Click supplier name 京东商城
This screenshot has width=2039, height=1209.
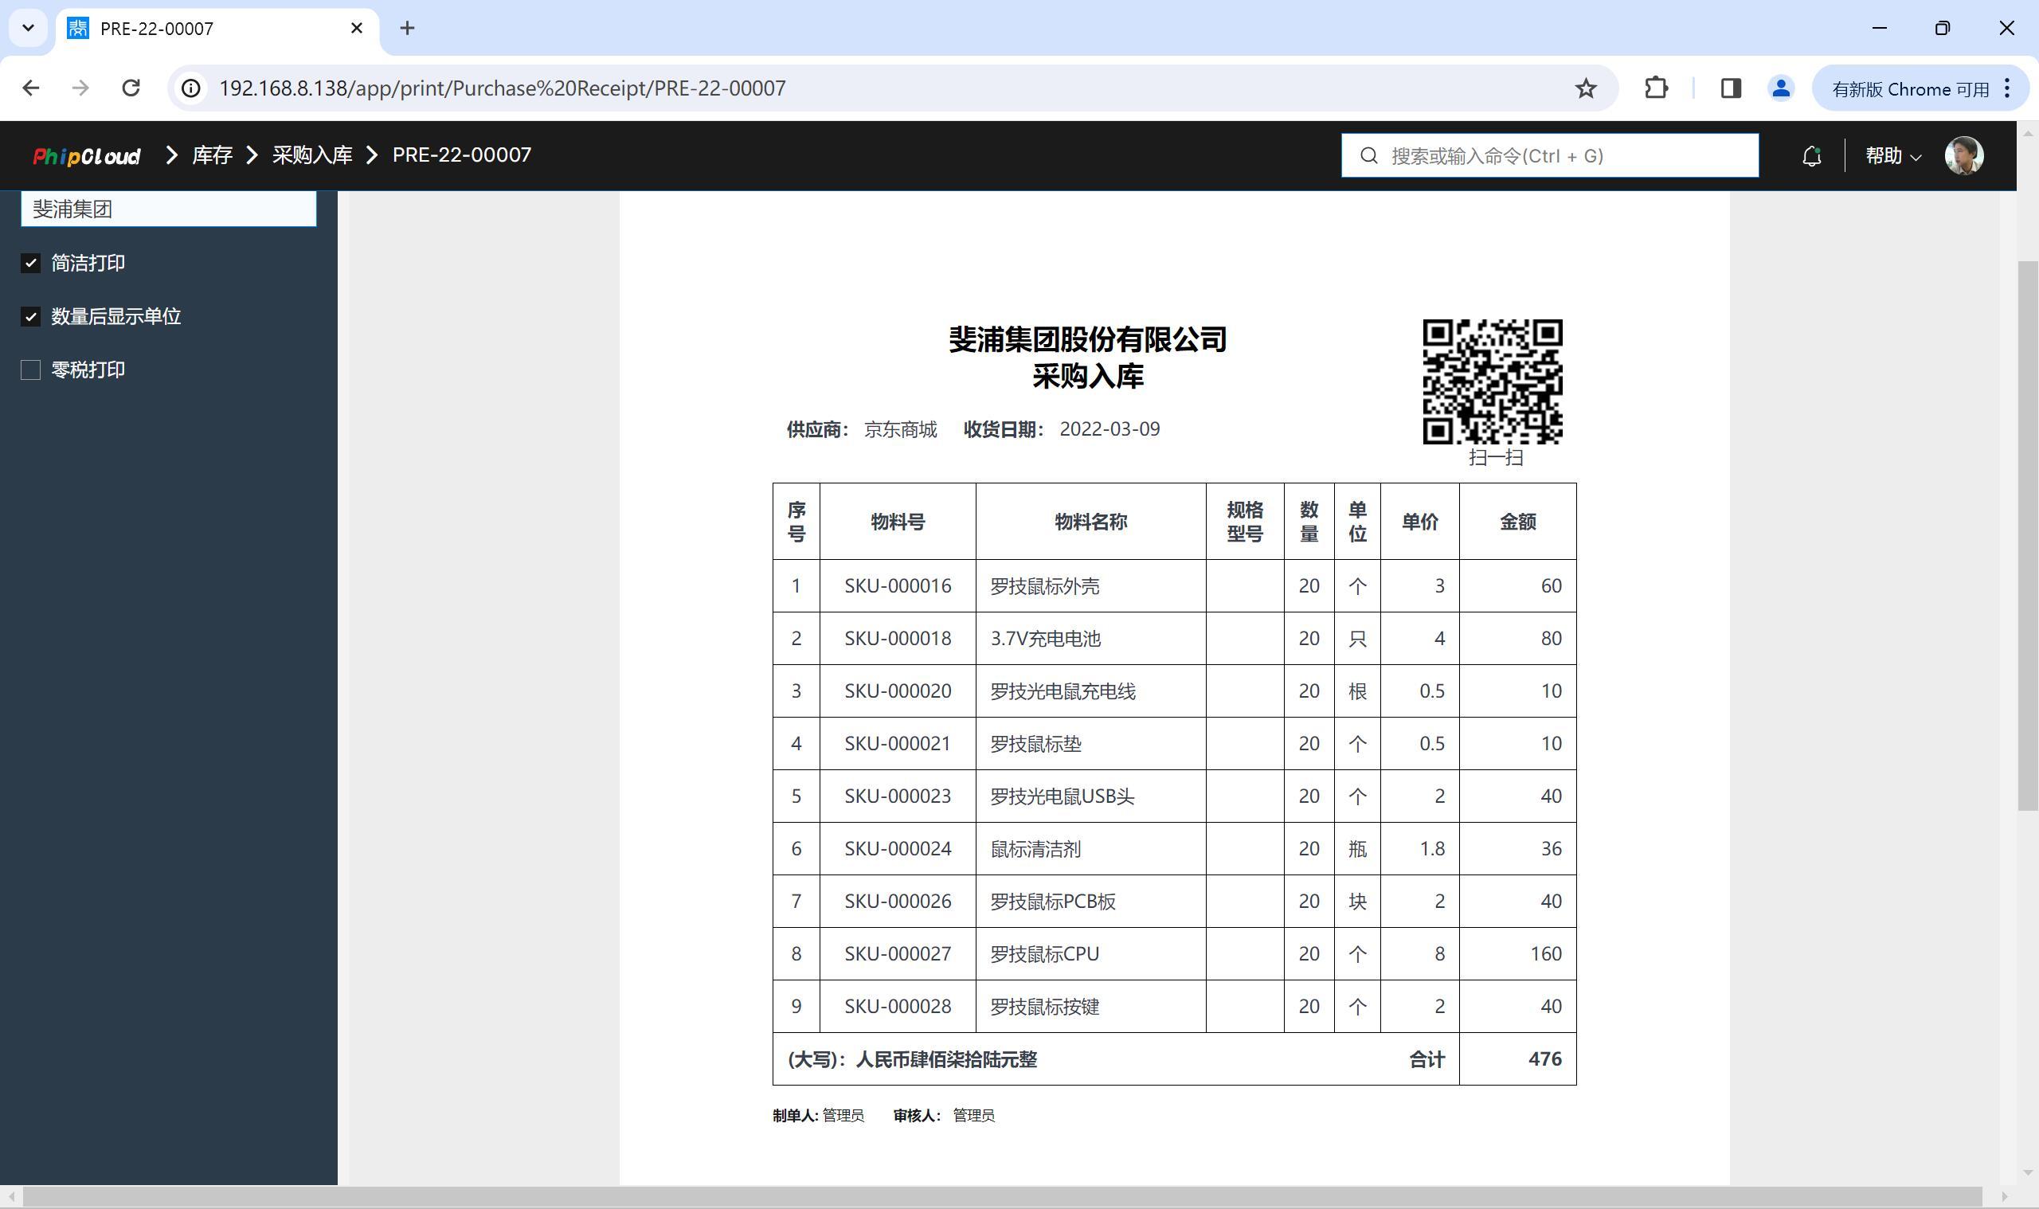click(900, 429)
